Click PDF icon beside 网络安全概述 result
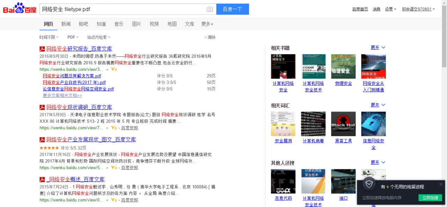 42,179
